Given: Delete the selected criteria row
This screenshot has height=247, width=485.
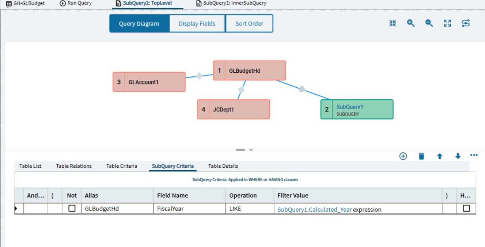Looking at the screenshot, I should point(421,156).
